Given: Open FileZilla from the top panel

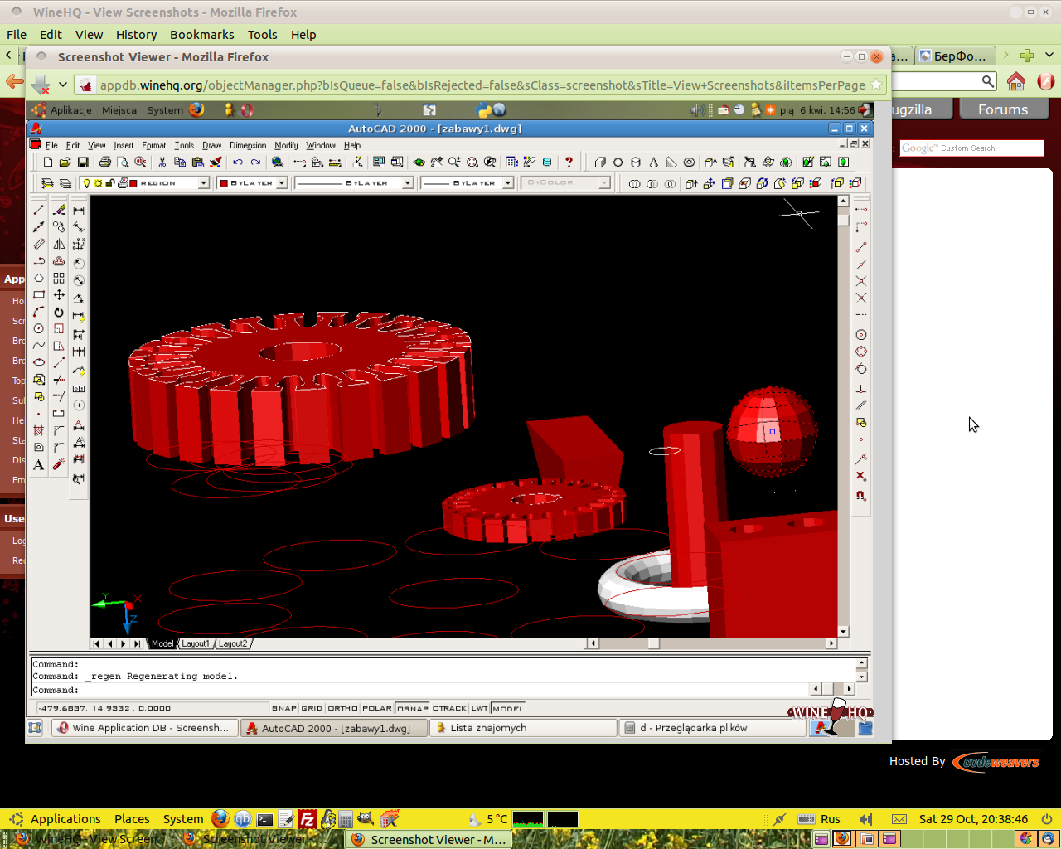Looking at the screenshot, I should point(307,819).
